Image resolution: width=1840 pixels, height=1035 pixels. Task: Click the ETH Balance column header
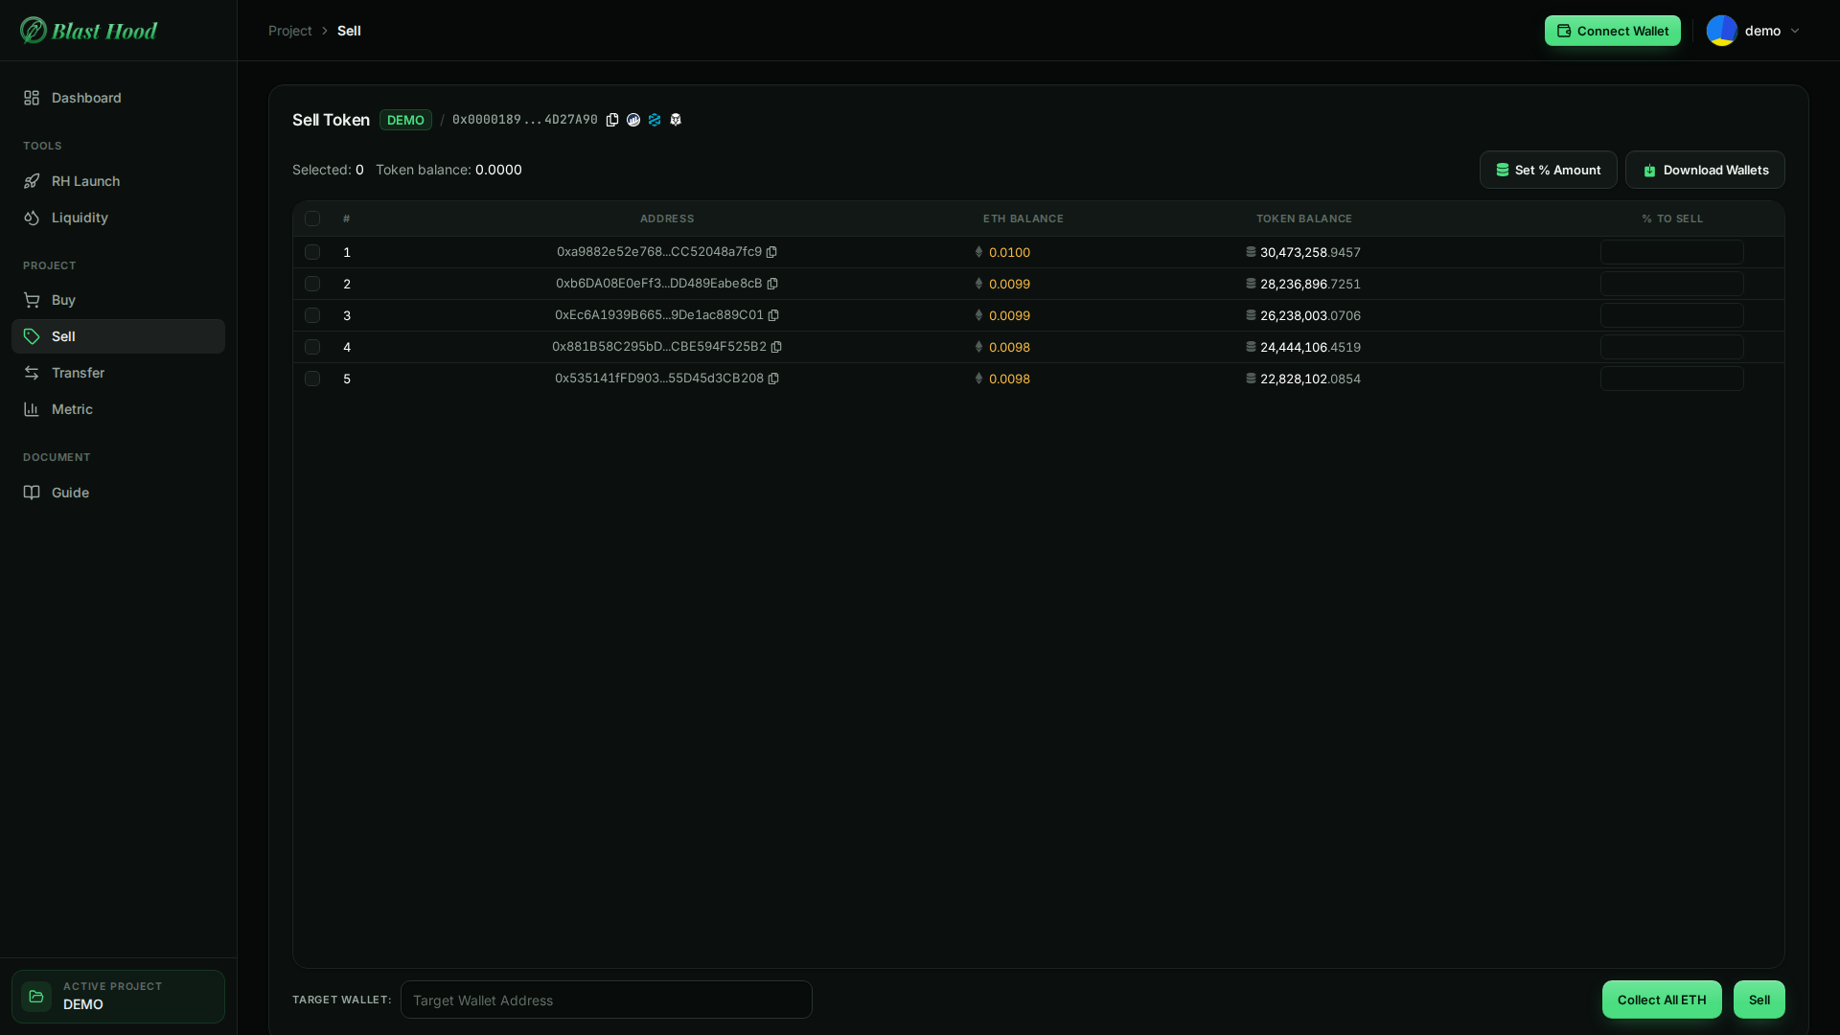(x=1023, y=218)
